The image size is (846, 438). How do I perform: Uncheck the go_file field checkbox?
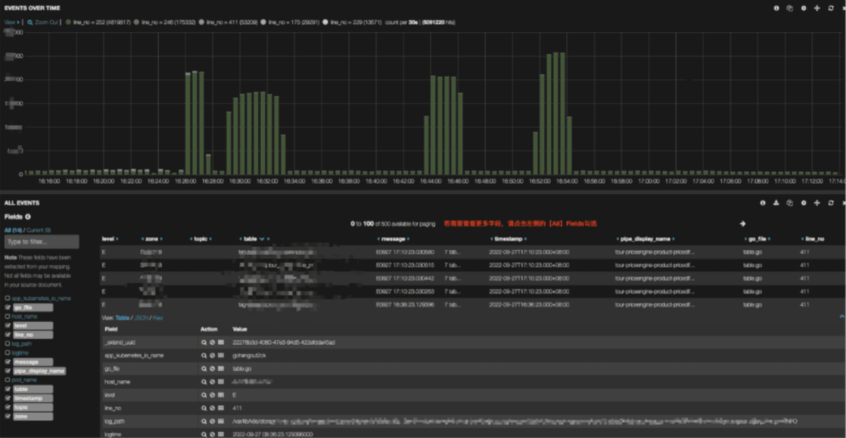8,308
